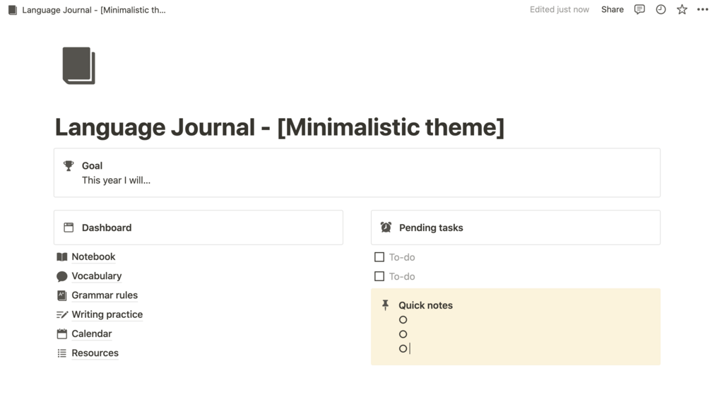Click the large book page icon

point(78,66)
